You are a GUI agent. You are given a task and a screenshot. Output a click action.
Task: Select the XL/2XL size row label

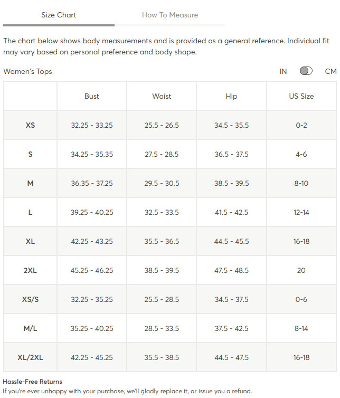30,357
